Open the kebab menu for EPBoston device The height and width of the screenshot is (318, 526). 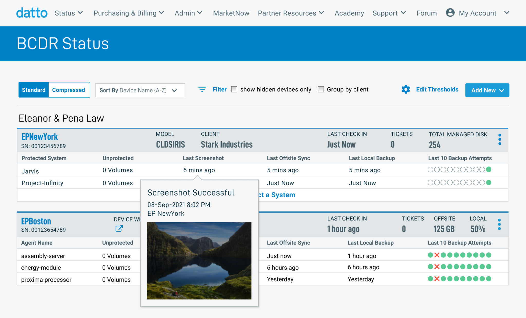500,224
